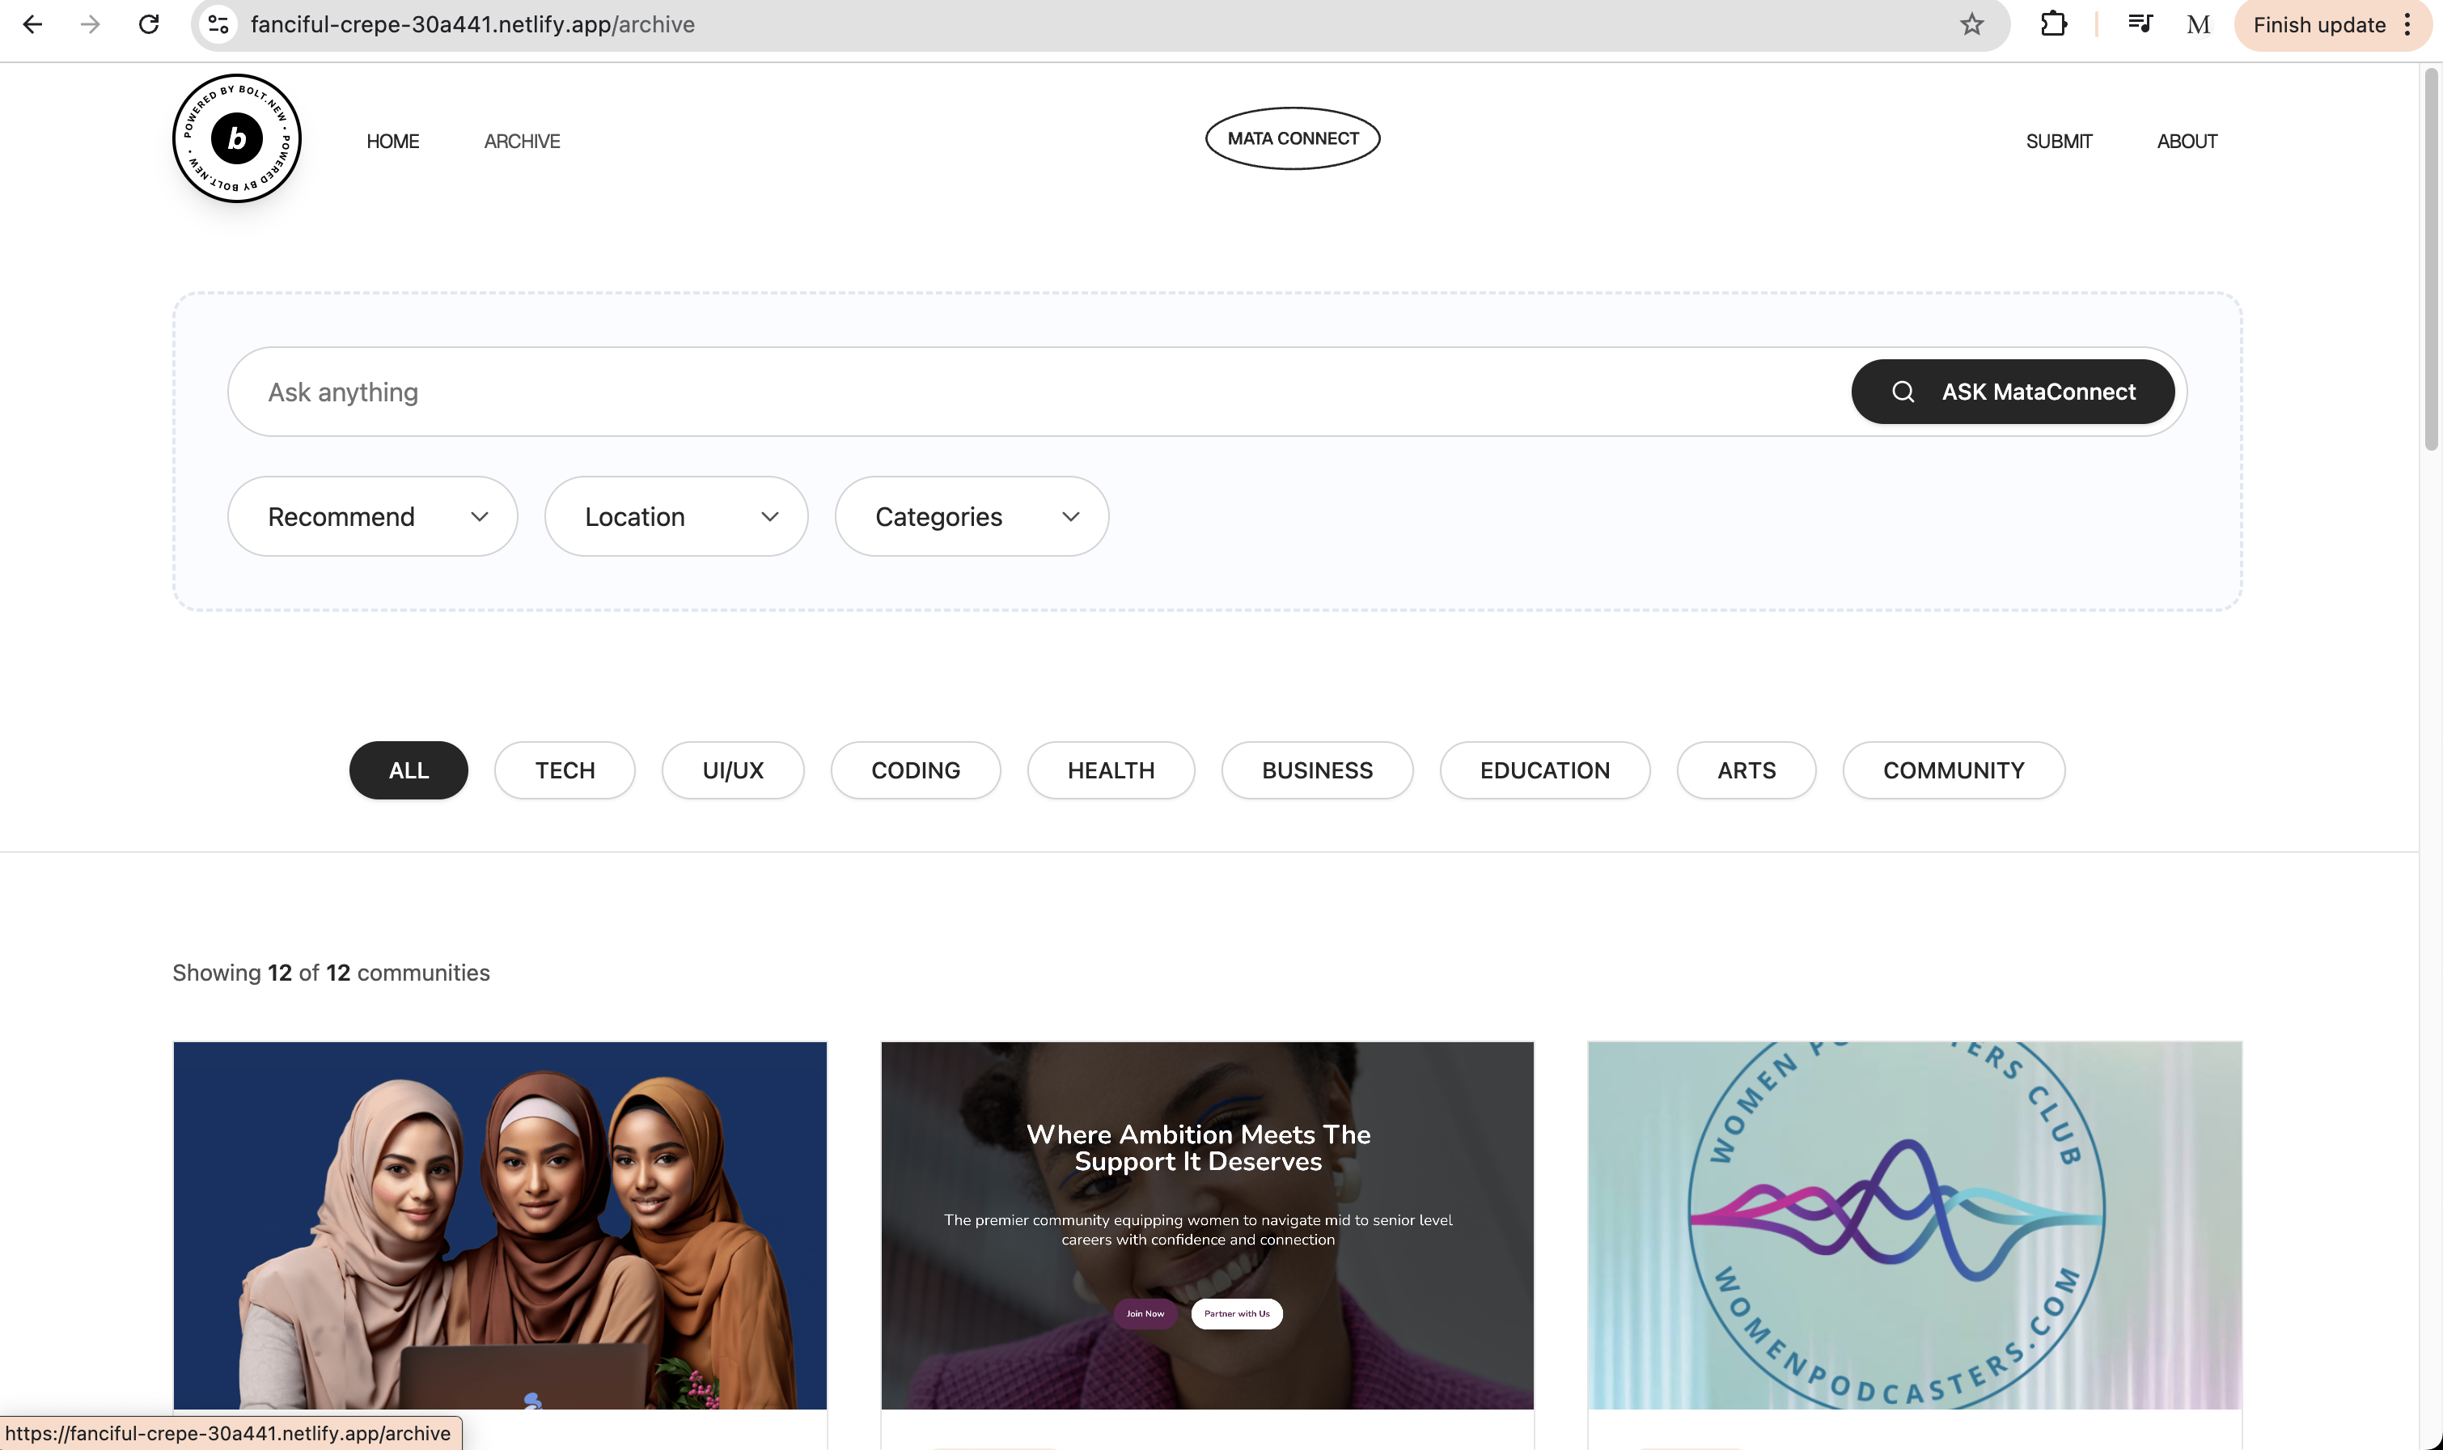Open the SUBMIT nav item
The width and height of the screenshot is (2443, 1450).
tap(2058, 142)
